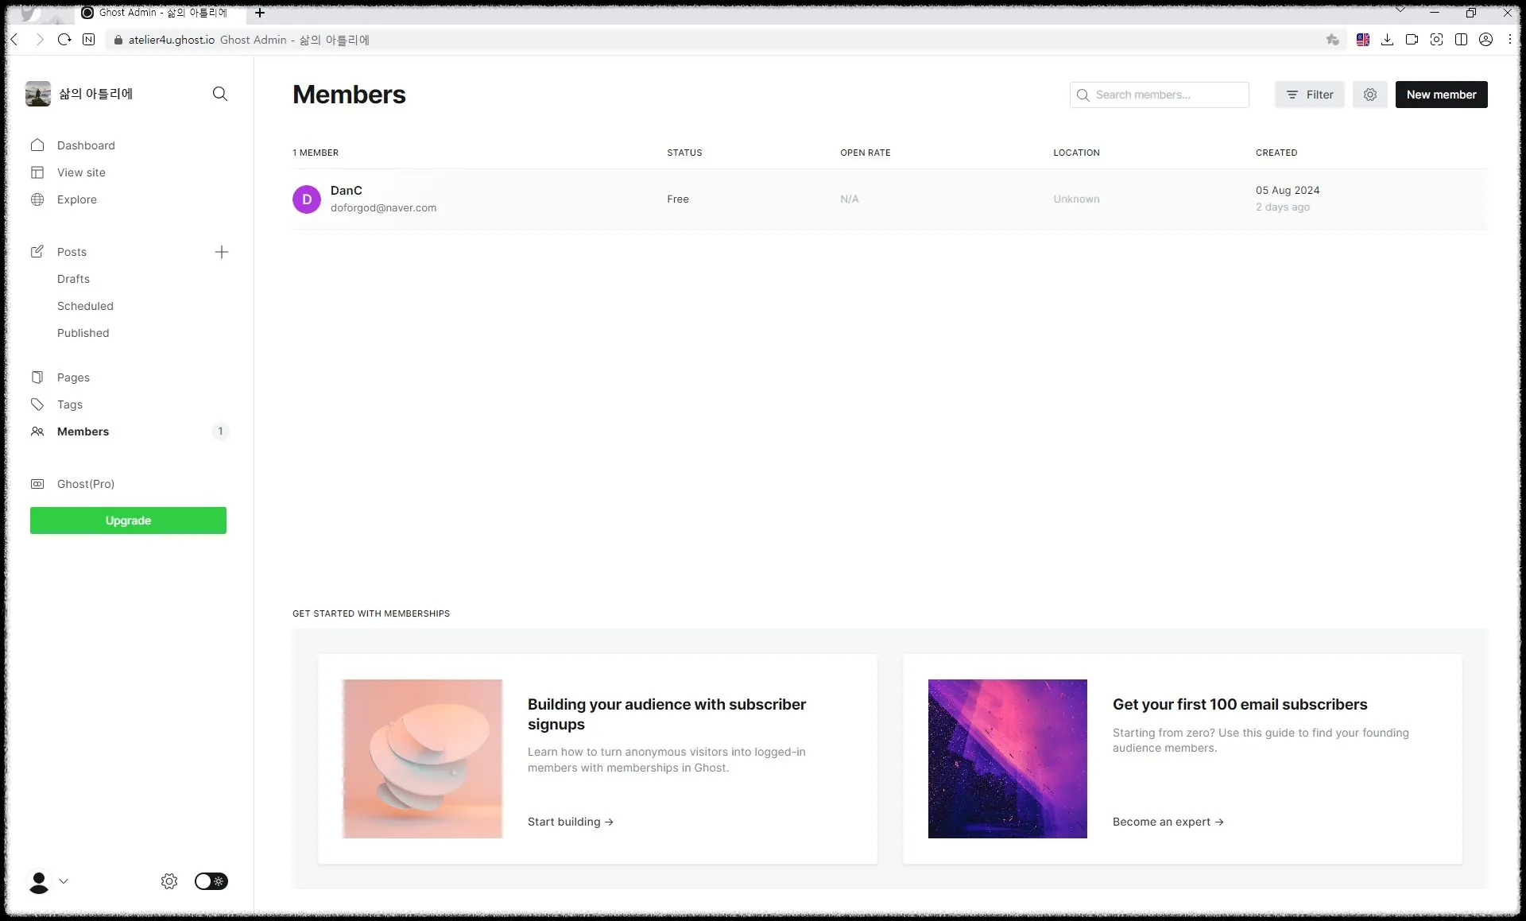Open Tags from the sidebar
The image size is (1526, 921).
[68, 404]
